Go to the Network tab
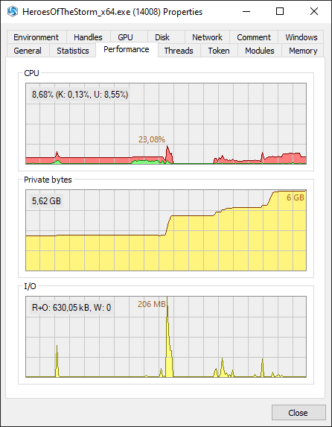This screenshot has height=427, width=332. (x=207, y=37)
